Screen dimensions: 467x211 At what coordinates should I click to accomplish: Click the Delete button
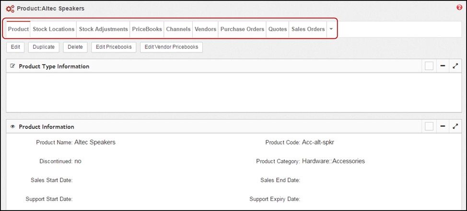point(75,47)
